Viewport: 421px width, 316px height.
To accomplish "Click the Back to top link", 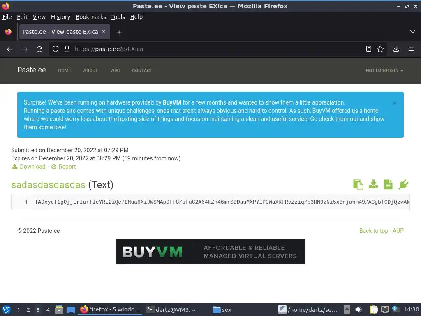I will pyautogui.click(x=373, y=231).
